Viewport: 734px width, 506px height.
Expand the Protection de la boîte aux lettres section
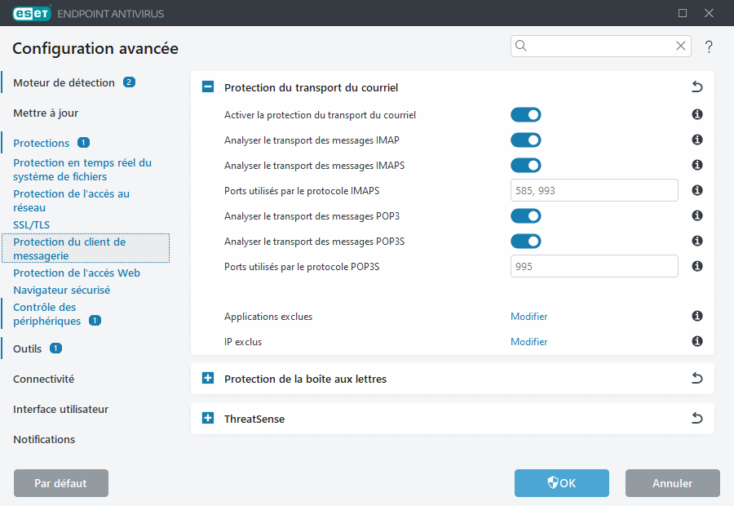[x=207, y=378]
